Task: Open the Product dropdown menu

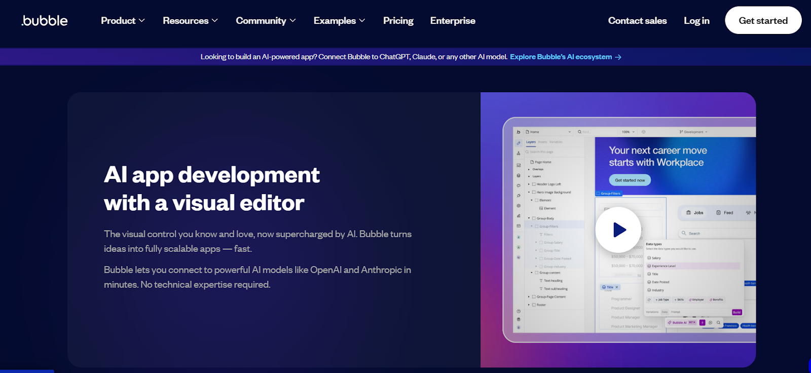Action: click(x=123, y=21)
